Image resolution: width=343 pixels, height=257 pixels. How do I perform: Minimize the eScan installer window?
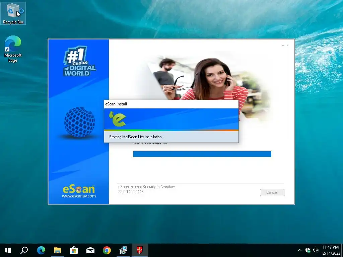click(283, 45)
